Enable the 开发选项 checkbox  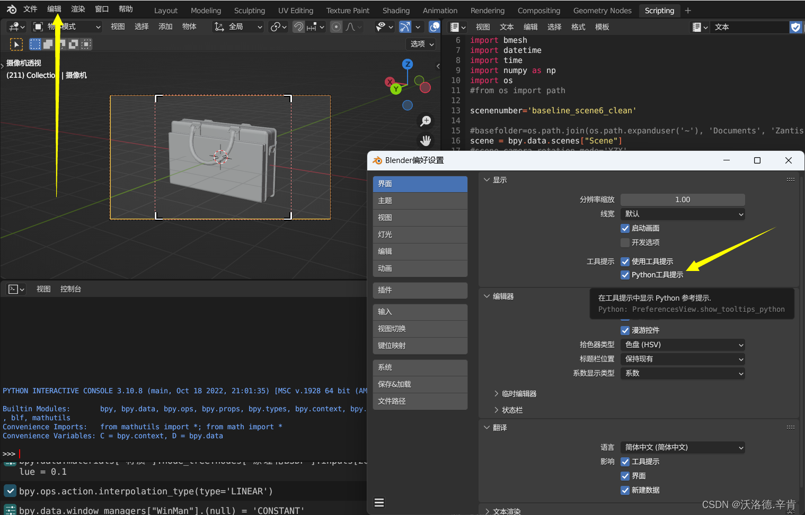[625, 242]
